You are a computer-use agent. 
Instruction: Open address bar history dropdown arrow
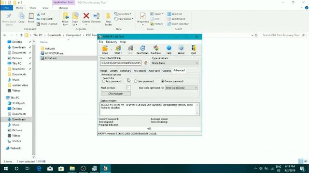tap(252, 35)
